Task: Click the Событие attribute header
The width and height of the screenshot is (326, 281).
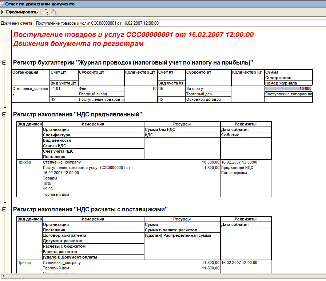Action: point(246,135)
